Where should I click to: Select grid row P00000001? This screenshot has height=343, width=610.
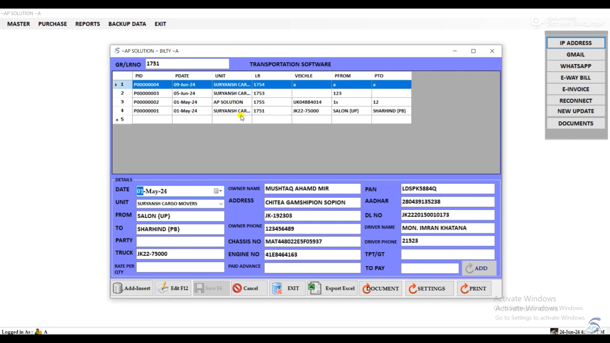coord(262,111)
